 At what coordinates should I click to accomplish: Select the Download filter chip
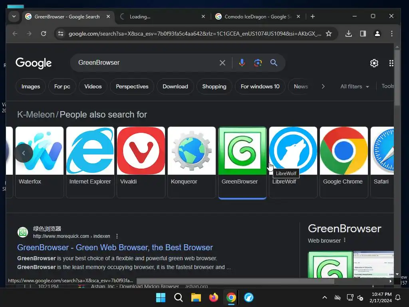tap(175, 86)
